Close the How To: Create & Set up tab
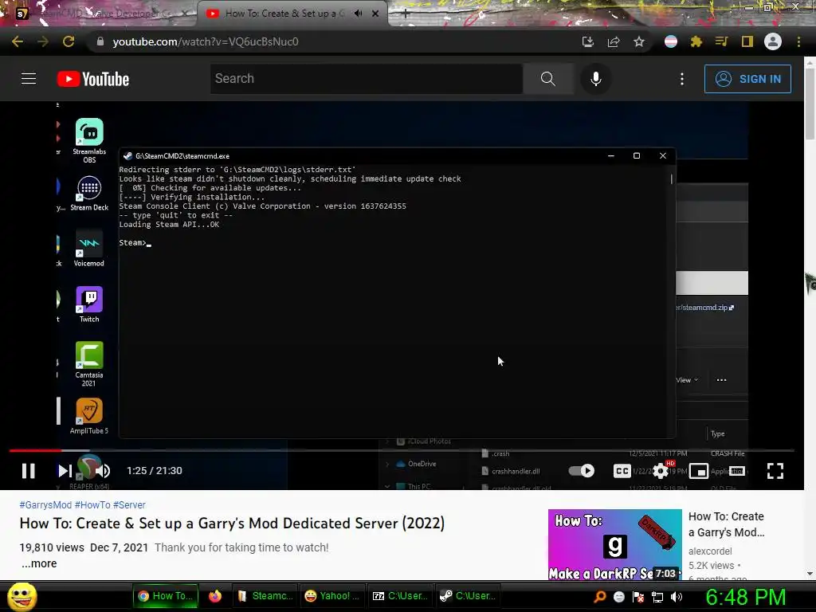816x612 pixels. point(375,14)
